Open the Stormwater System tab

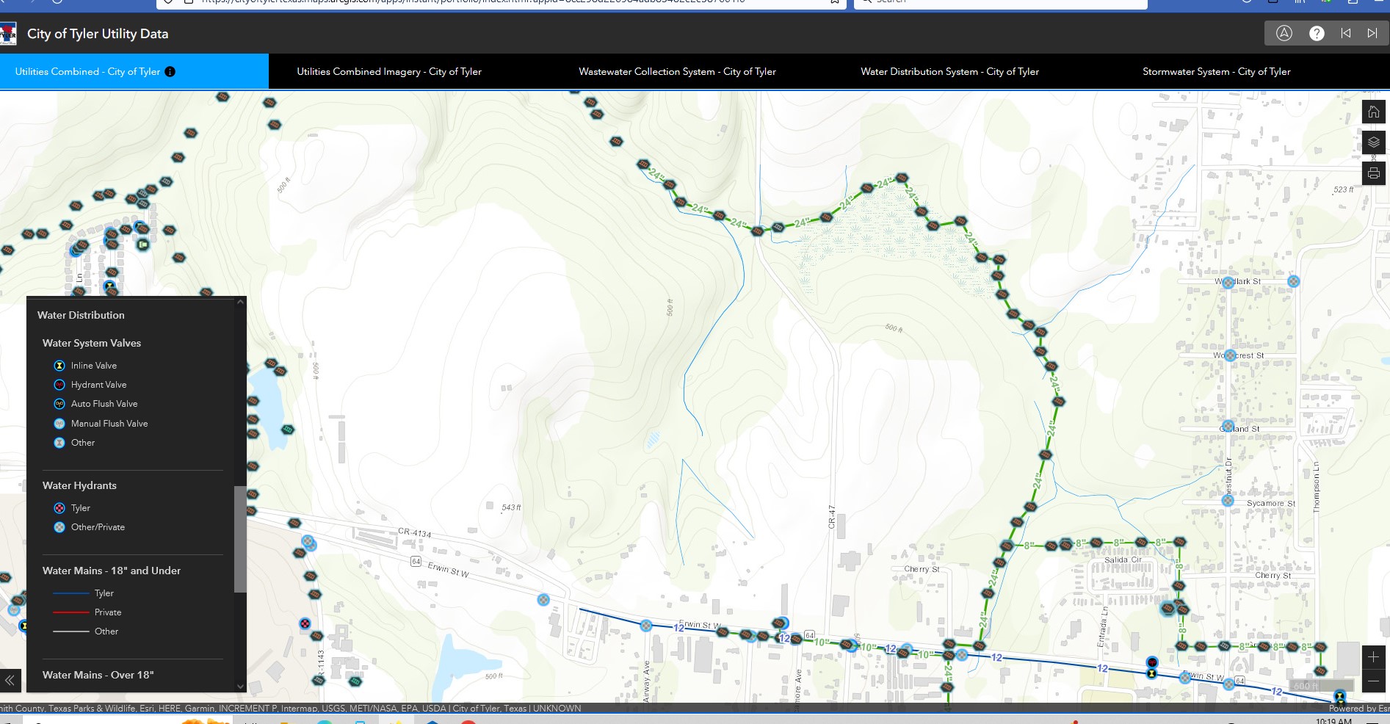[1216, 72]
